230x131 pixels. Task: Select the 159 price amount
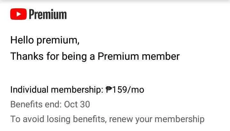click(x=120, y=89)
